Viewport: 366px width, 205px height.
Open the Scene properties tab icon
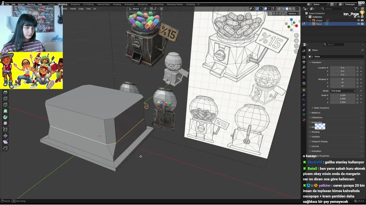click(x=304, y=72)
